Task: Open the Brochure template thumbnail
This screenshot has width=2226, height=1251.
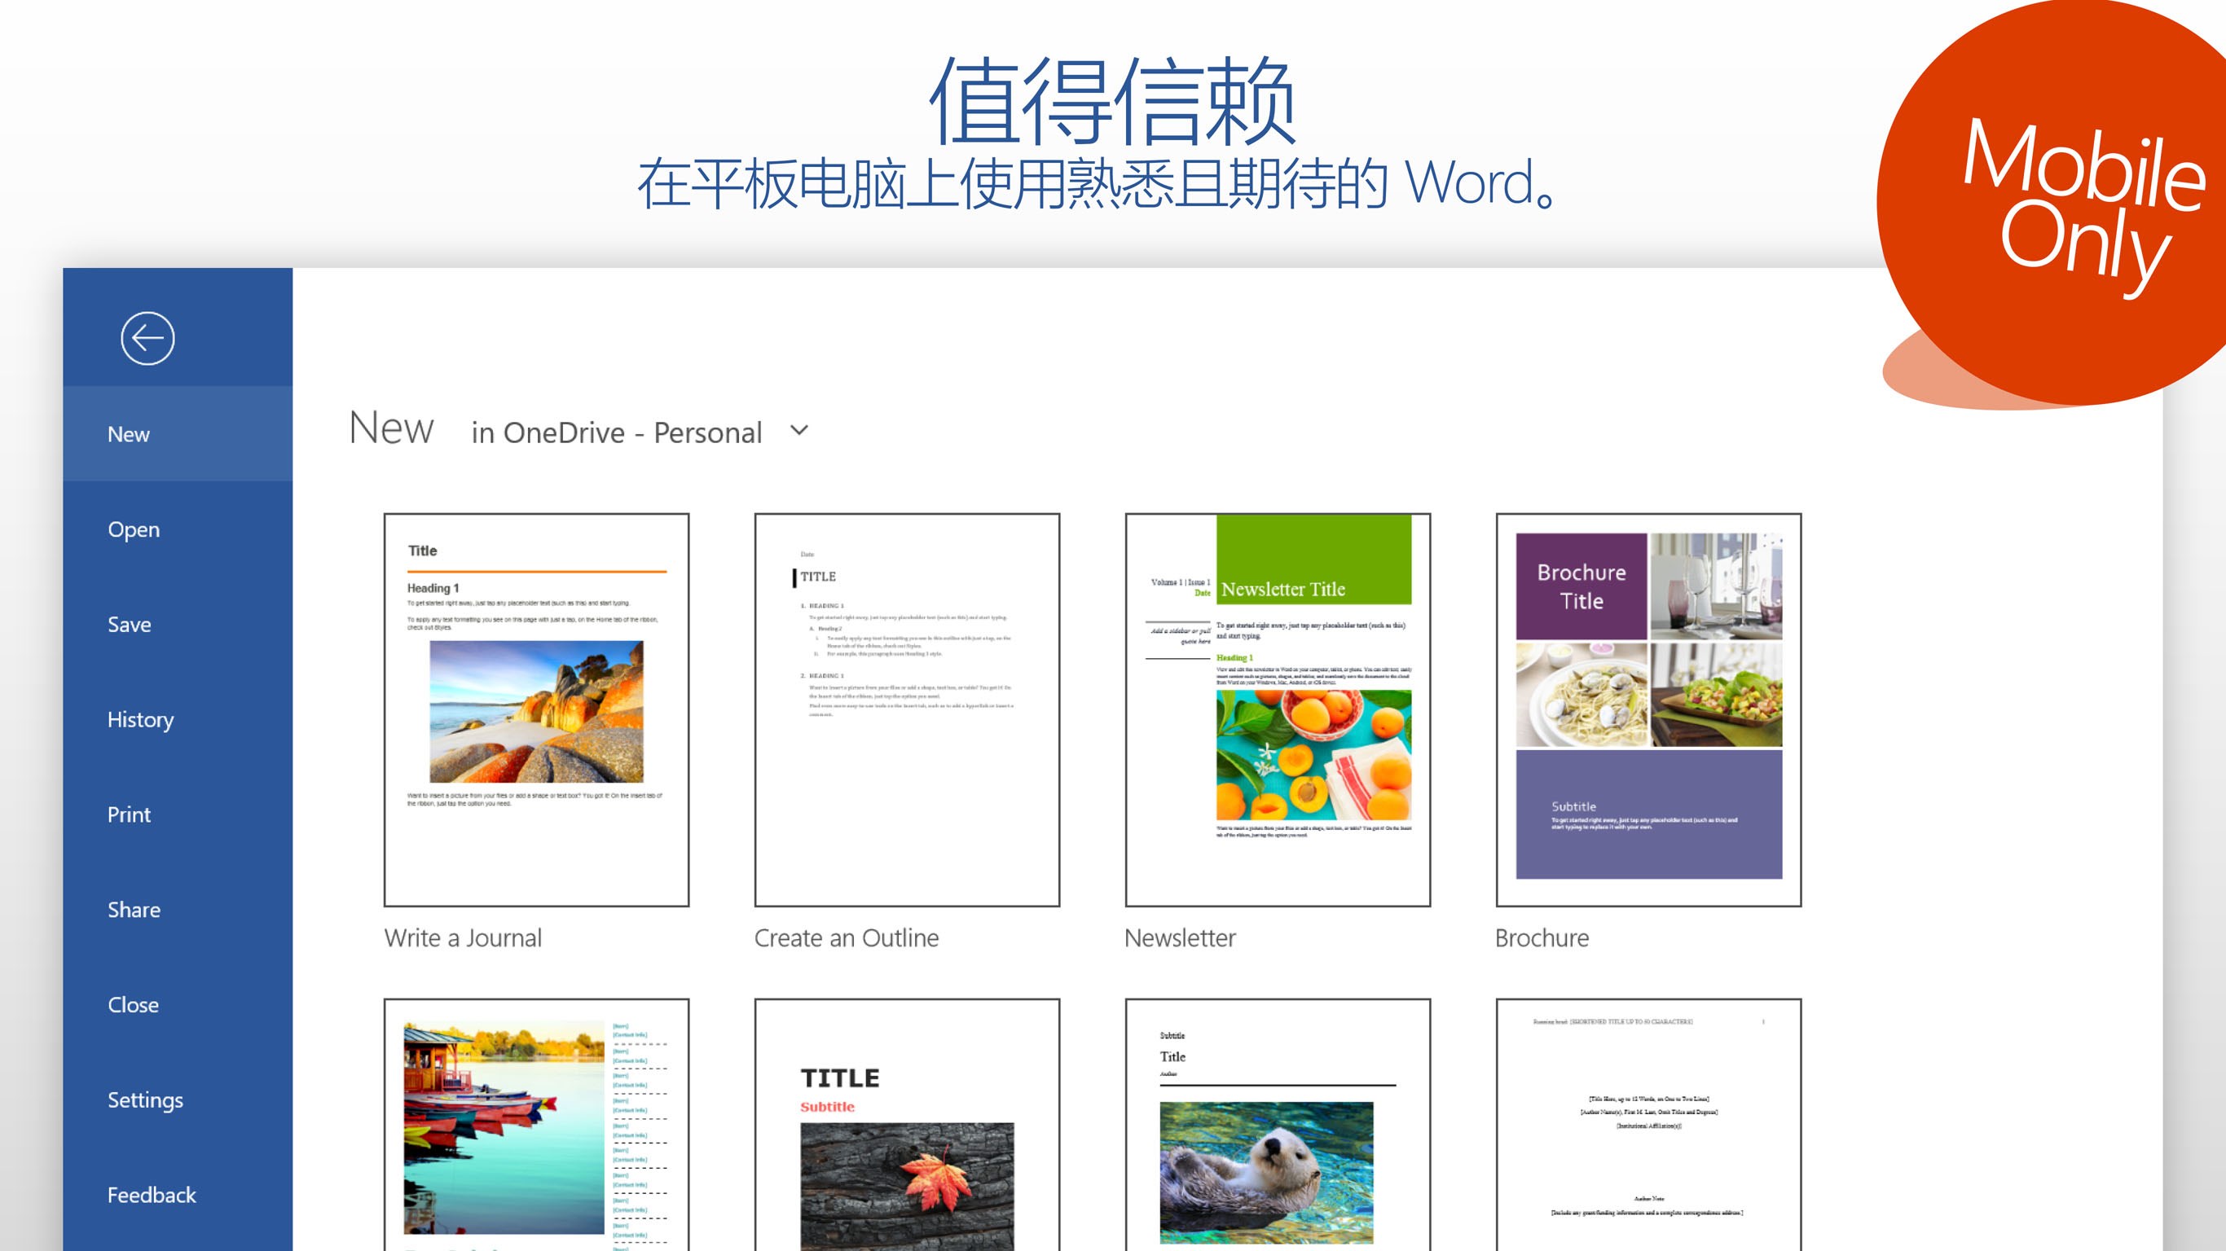Action: point(1648,709)
